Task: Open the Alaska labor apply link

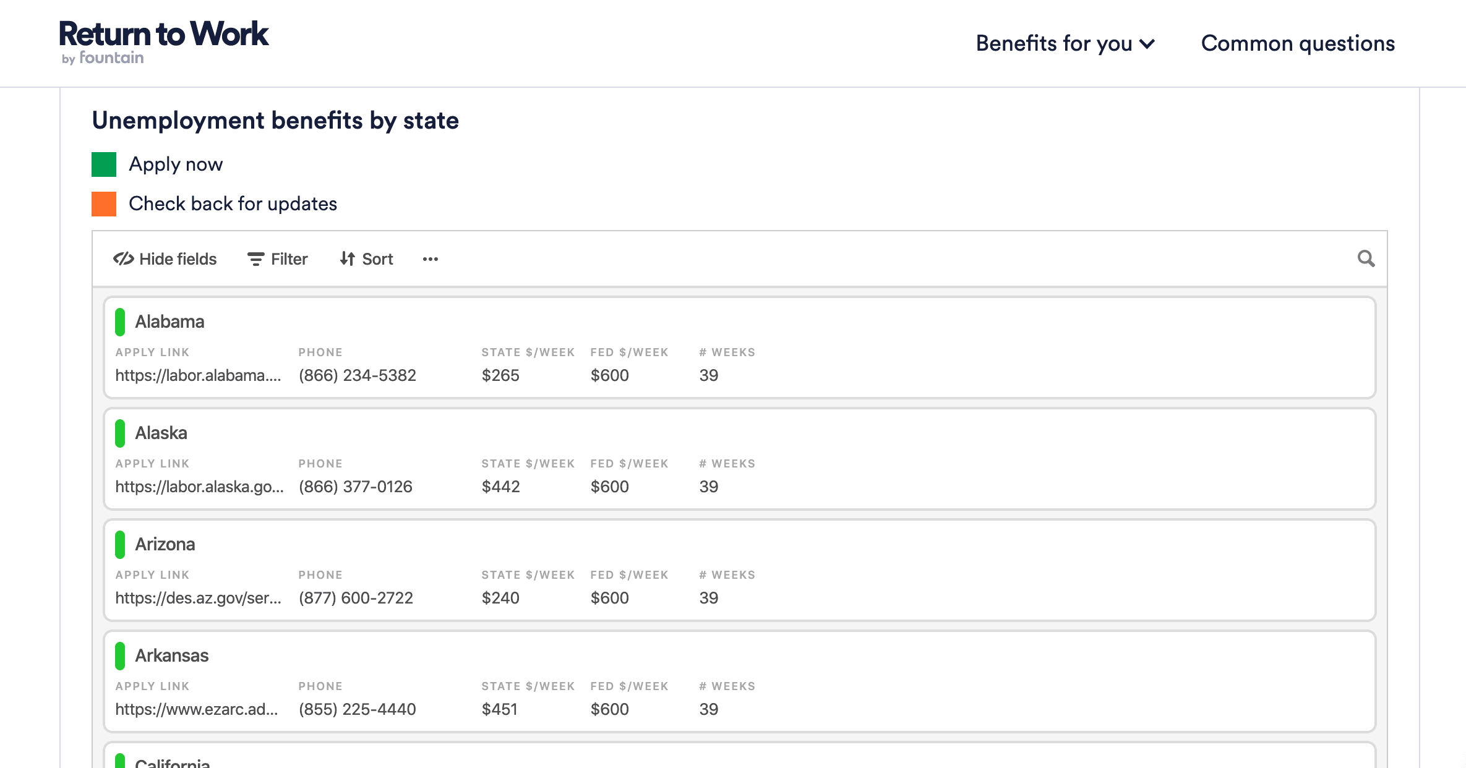Action: coord(199,487)
